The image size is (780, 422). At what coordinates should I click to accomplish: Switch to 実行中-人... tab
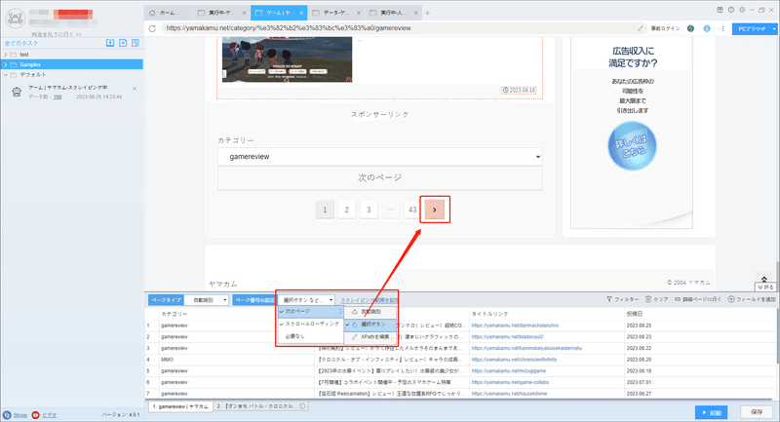(393, 13)
